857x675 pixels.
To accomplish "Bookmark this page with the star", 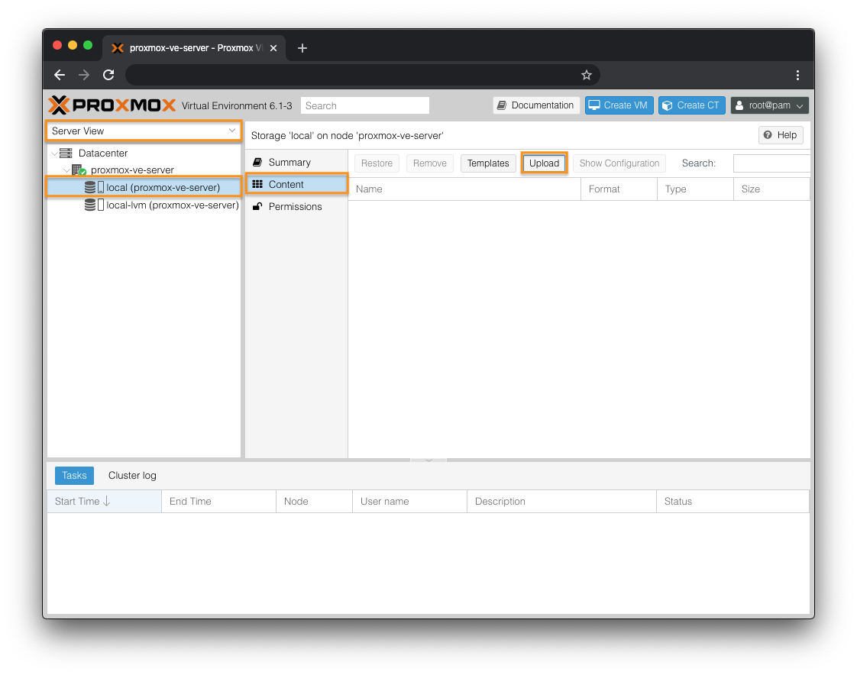I will [587, 75].
